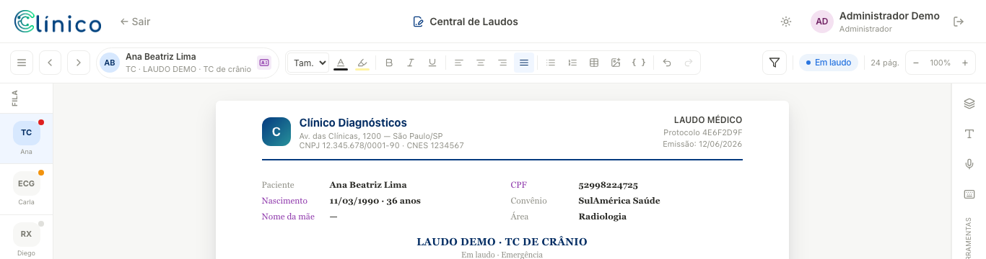
Task: Go to the next report with the right chevron
Action: coord(79,63)
